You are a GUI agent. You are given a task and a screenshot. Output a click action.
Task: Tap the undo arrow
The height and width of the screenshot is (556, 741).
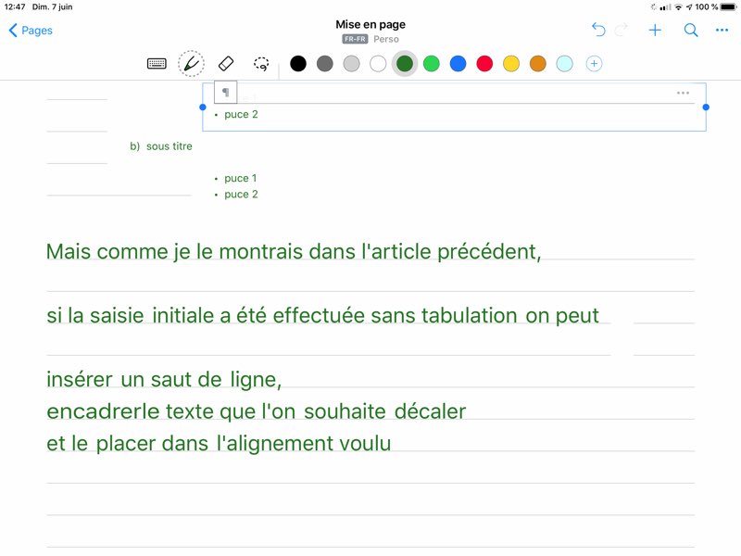598,31
